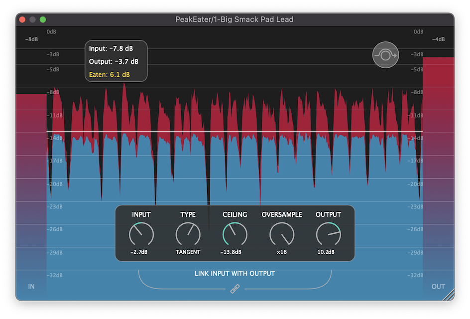
Task: Click the OVERSAMPLE knob
Action: pos(282,234)
